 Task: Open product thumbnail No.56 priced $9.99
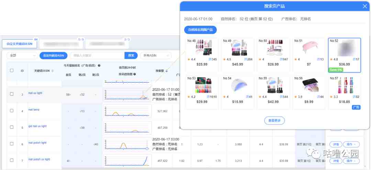pos(311,85)
